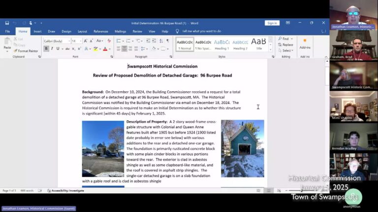Apply the Heading 1 style

pyautogui.click(x=221, y=44)
